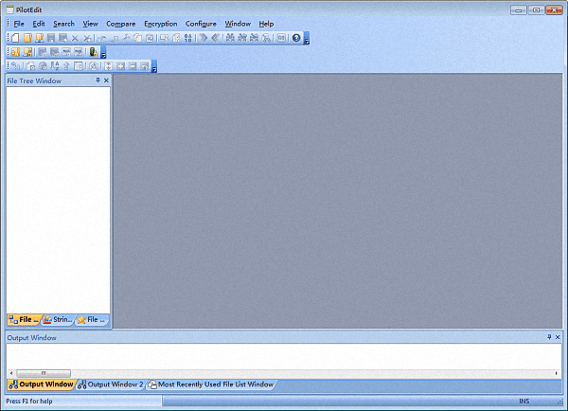Click the Open file folder icon

click(x=28, y=38)
